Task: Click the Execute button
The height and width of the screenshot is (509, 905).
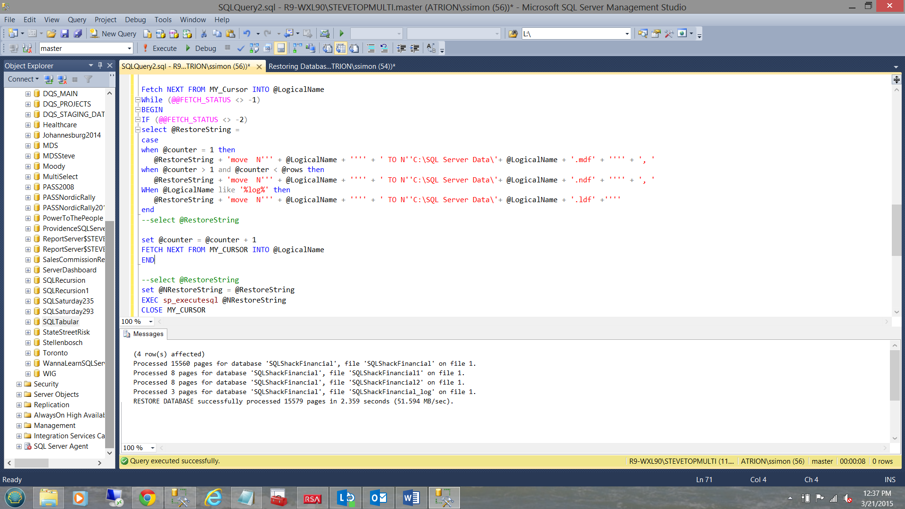Action: (160, 48)
